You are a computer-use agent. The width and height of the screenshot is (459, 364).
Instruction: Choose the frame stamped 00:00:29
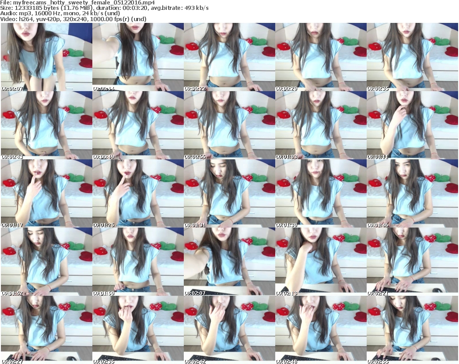(320, 57)
